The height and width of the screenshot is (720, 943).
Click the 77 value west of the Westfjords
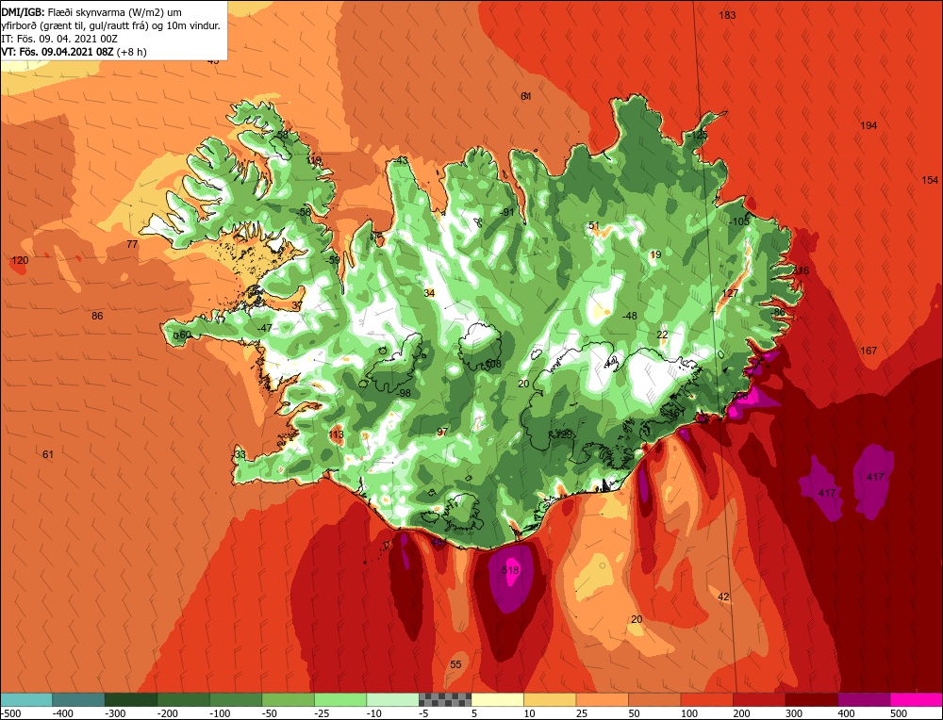132,244
